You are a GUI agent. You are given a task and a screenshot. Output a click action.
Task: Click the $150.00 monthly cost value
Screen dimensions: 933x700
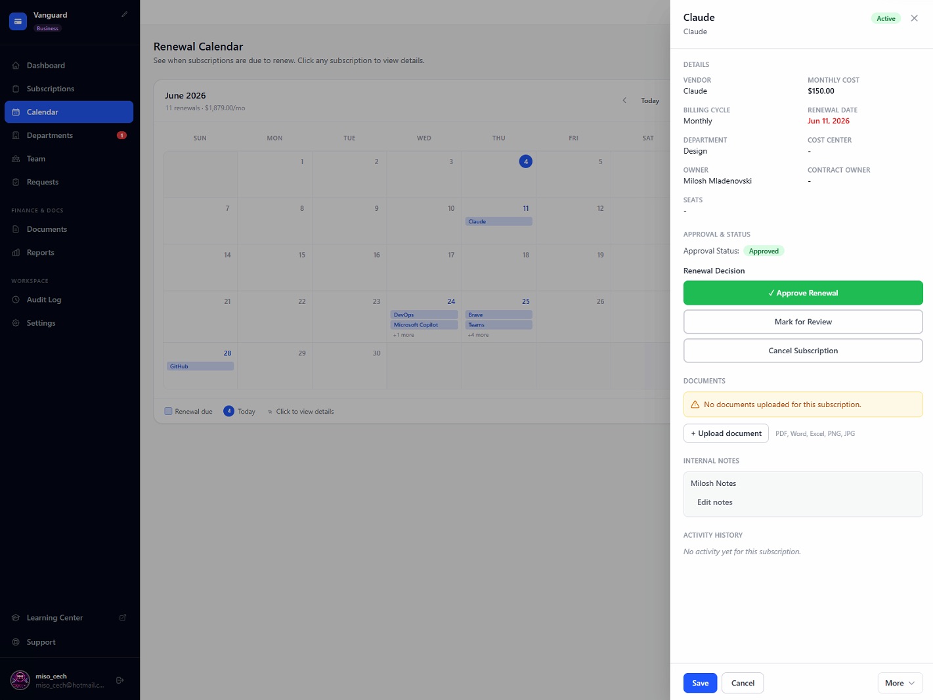[821, 91]
